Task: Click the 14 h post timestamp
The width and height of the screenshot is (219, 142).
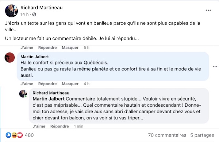Action: (24, 14)
